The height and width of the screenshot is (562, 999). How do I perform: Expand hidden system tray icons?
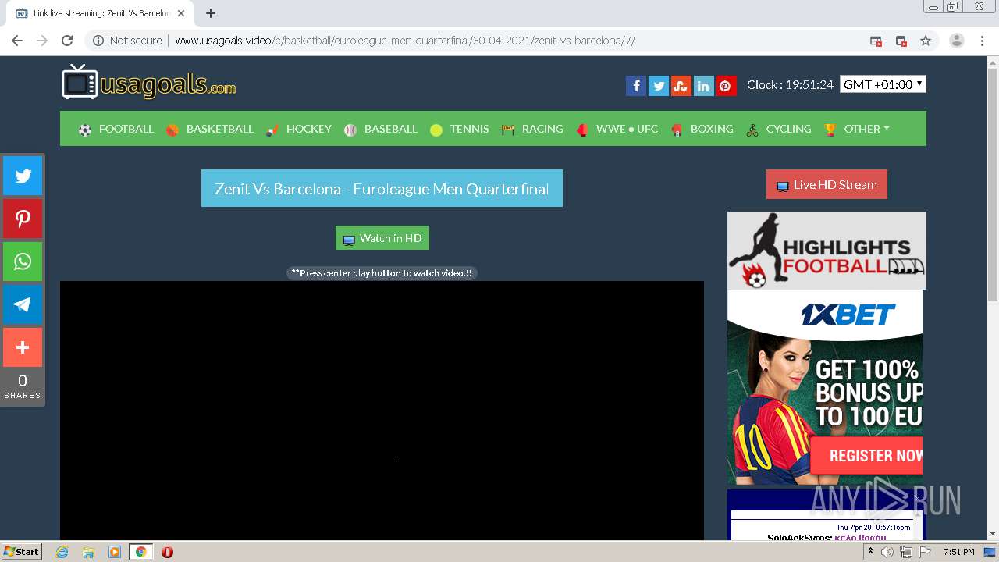coord(869,552)
